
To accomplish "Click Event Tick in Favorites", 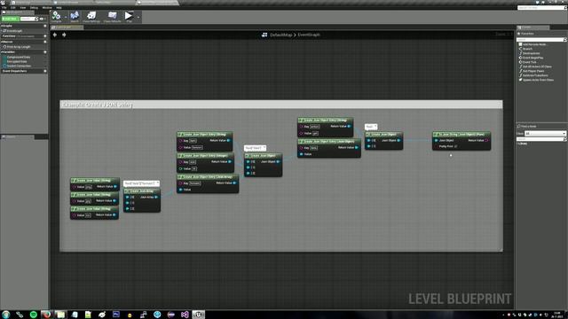I will [529, 62].
